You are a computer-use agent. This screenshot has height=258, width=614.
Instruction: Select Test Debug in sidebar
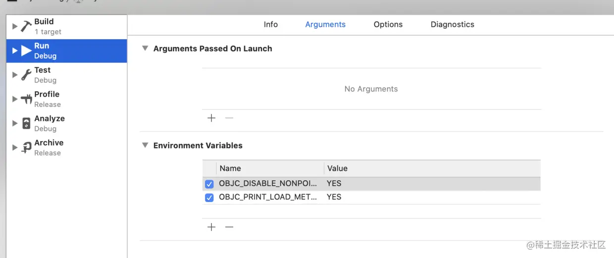click(66, 75)
